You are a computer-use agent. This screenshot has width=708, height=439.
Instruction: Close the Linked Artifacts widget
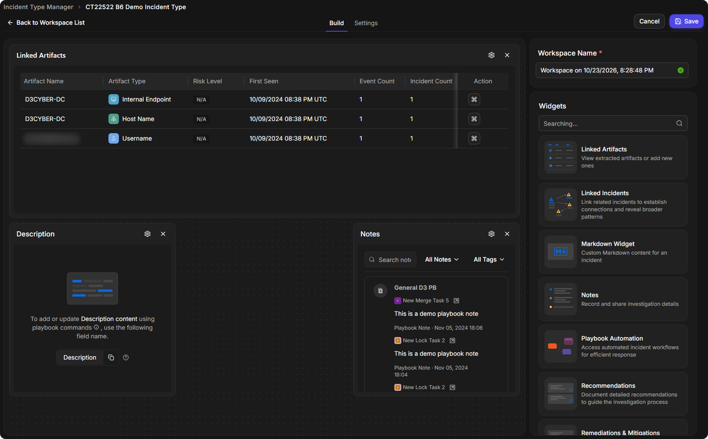pyautogui.click(x=507, y=55)
